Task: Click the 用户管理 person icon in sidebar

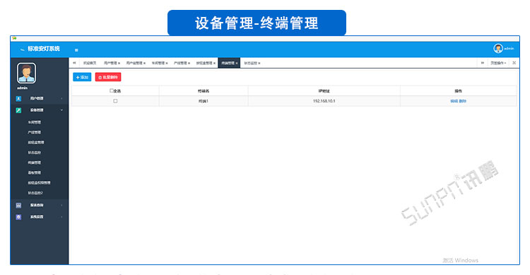Action: (x=18, y=98)
